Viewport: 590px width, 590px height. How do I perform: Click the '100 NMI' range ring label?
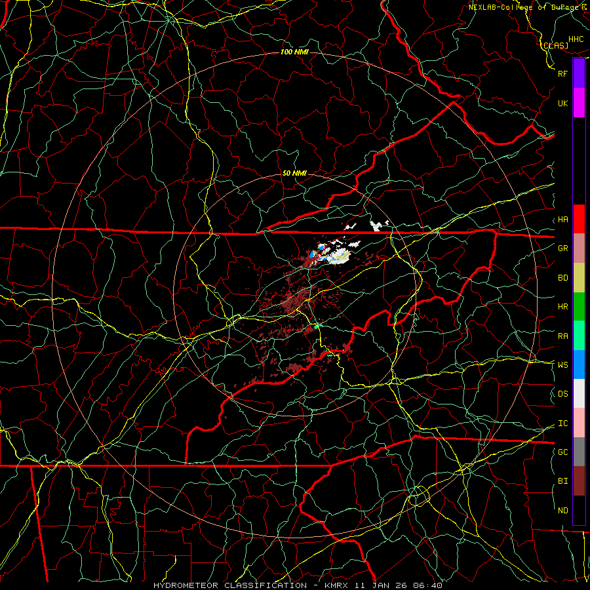point(294,52)
